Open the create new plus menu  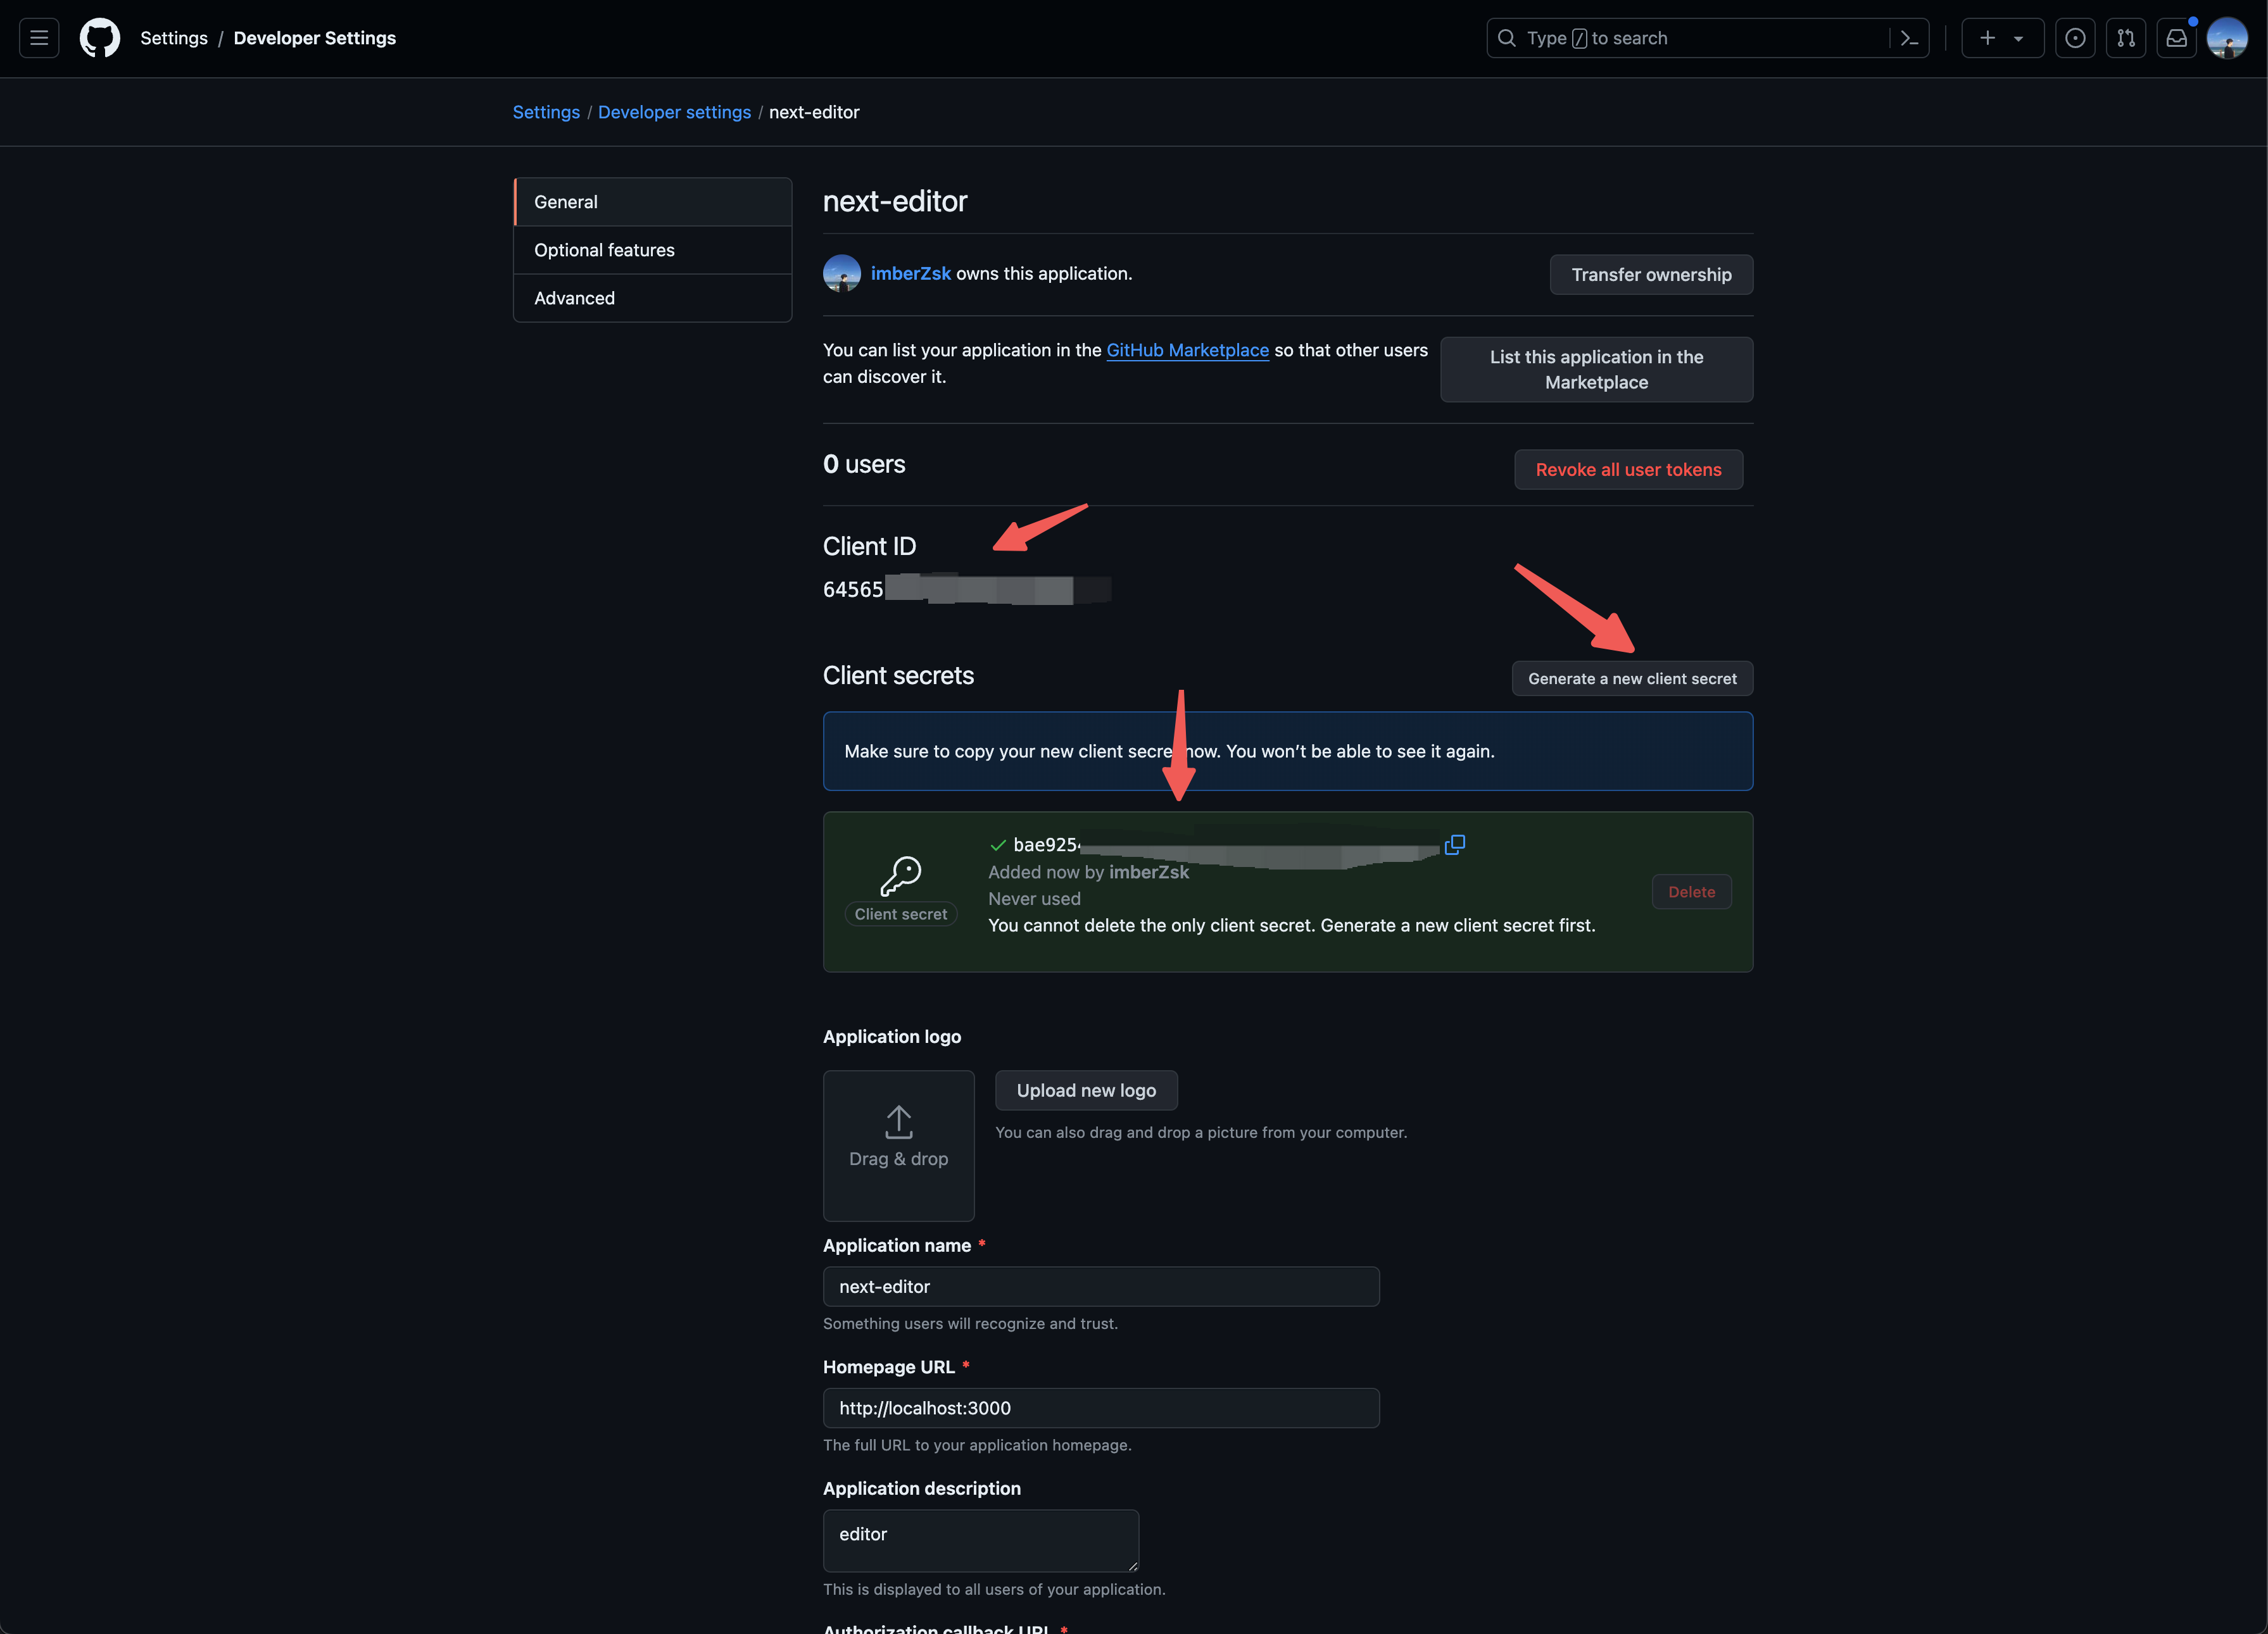coord(2002,38)
